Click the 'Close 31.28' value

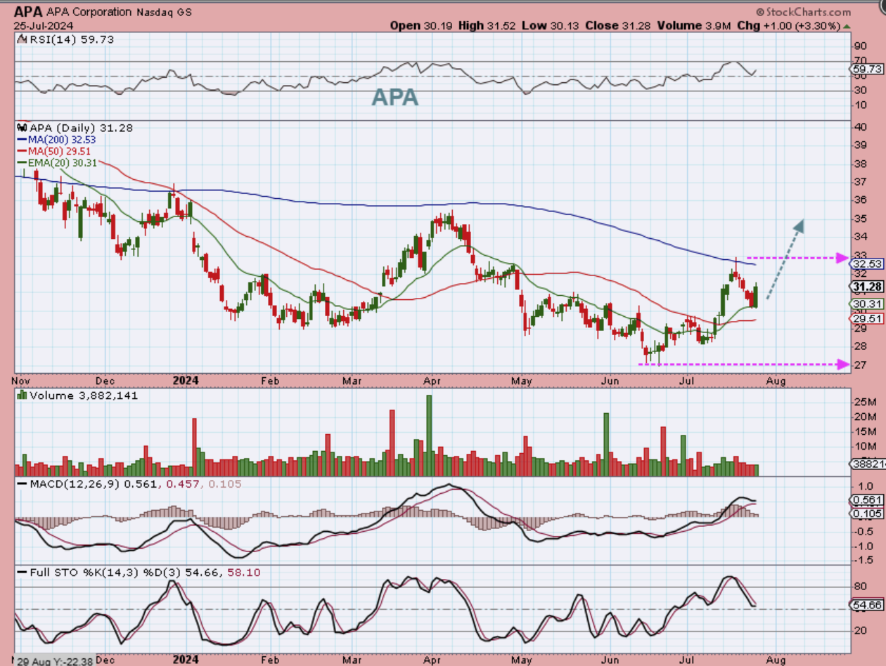pyautogui.click(x=619, y=25)
